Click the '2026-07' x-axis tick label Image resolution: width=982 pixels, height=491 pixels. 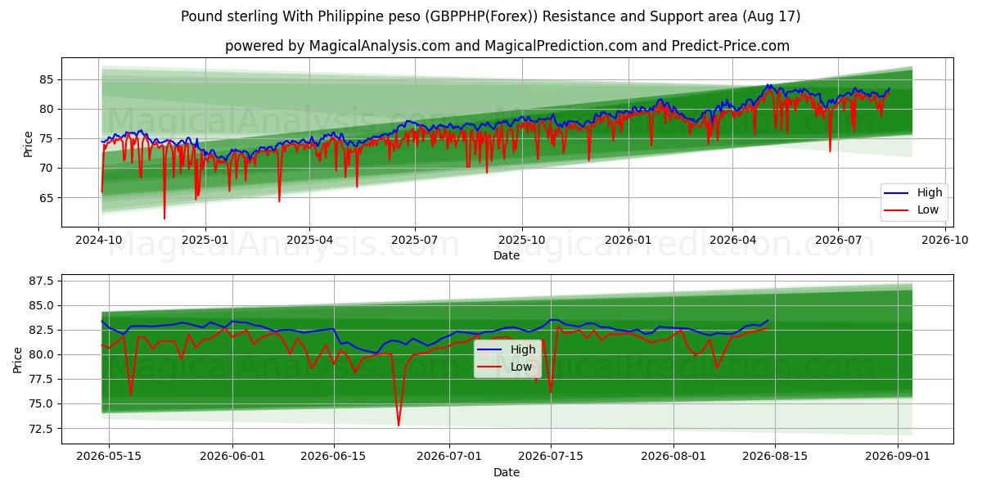click(837, 241)
